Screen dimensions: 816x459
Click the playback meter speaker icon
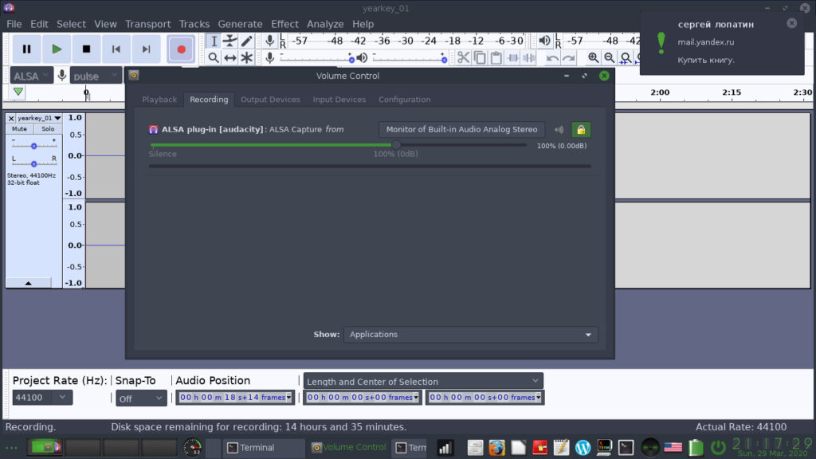[544, 41]
